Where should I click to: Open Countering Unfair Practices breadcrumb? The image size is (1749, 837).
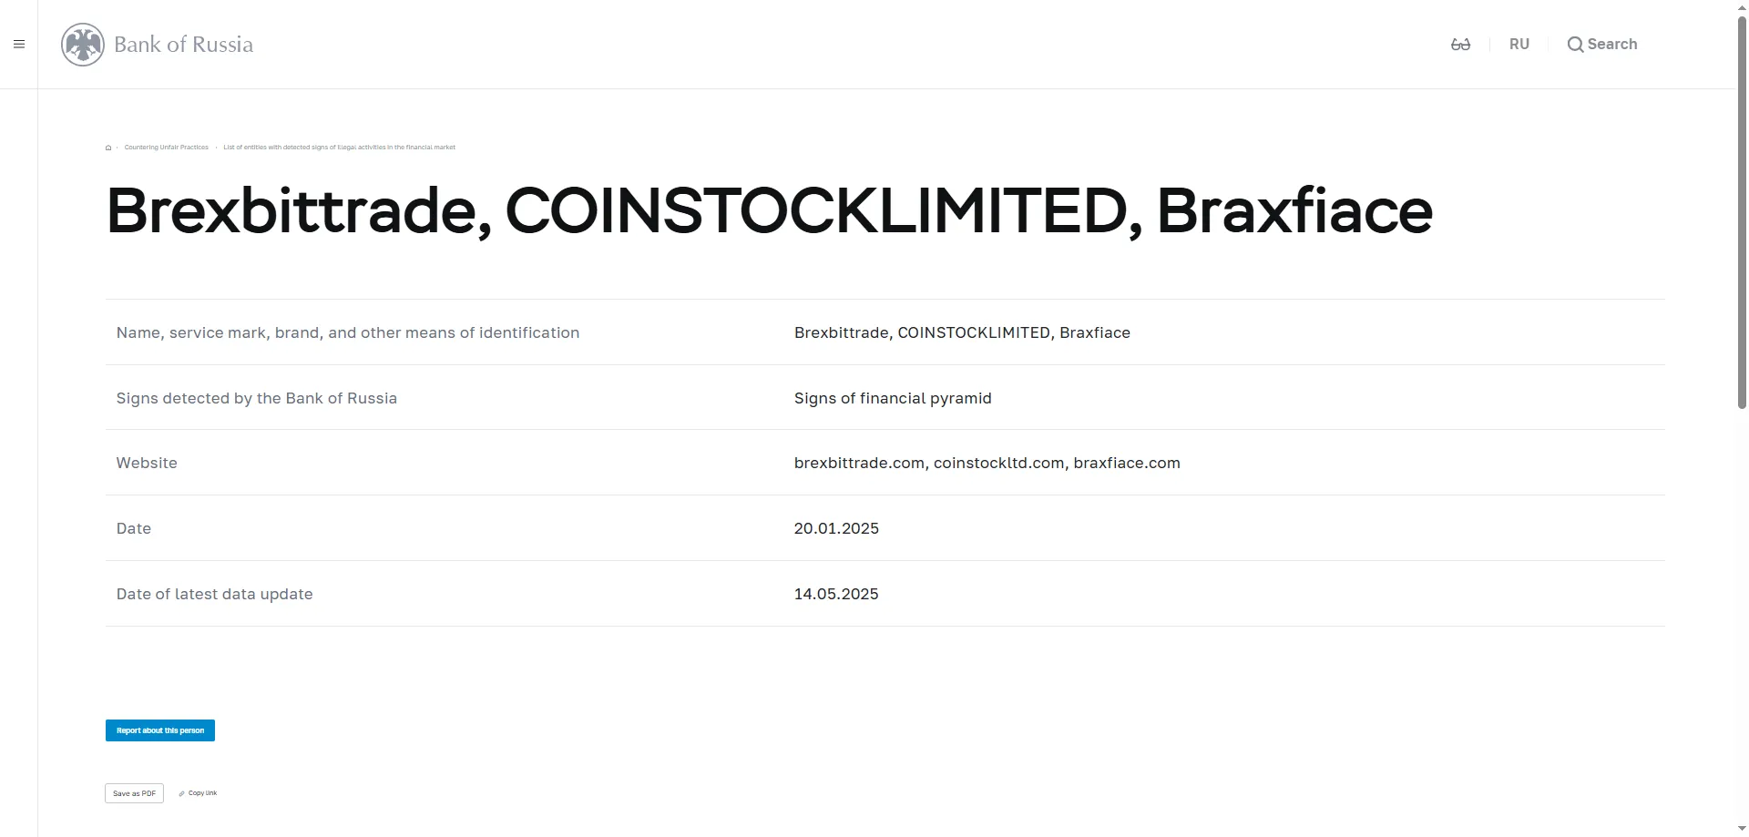(166, 148)
